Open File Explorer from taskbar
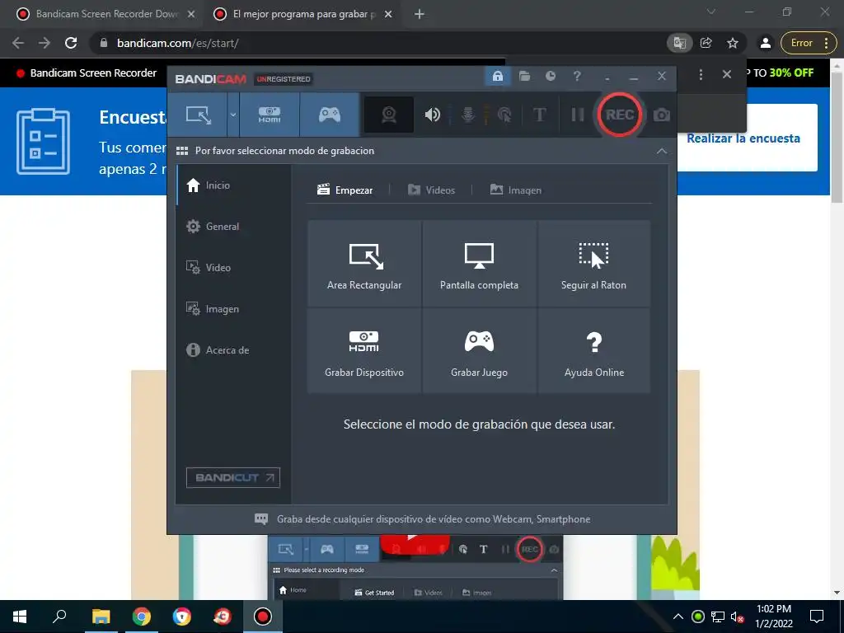Viewport: 844px width, 633px height. pyautogui.click(x=101, y=617)
